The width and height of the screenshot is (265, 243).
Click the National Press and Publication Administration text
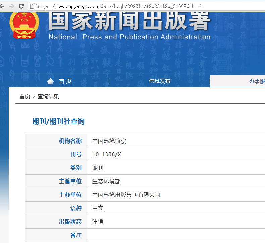[x=129, y=37]
